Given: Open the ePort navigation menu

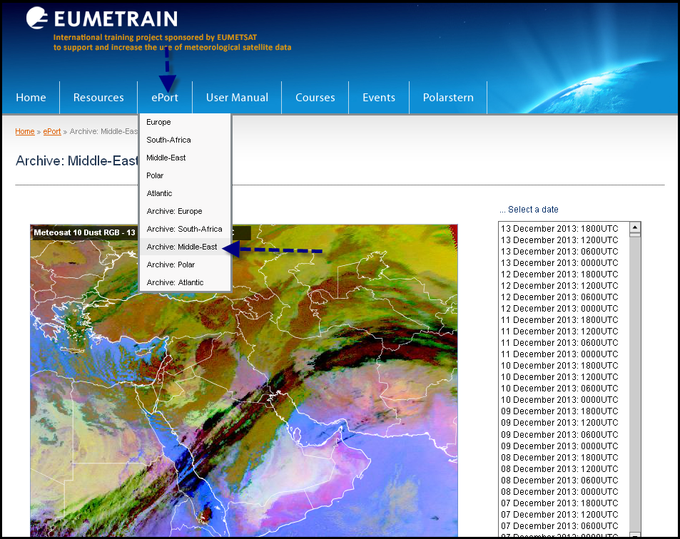Looking at the screenshot, I should [165, 98].
